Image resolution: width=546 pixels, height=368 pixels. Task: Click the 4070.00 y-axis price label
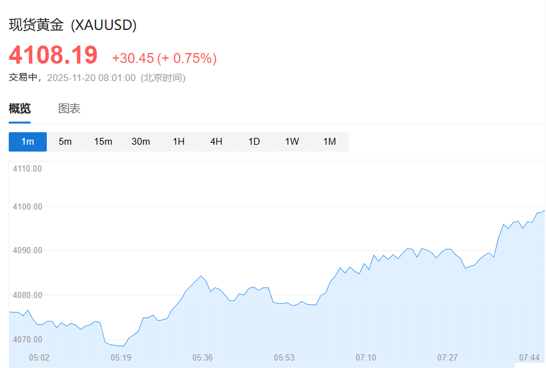coord(29,339)
